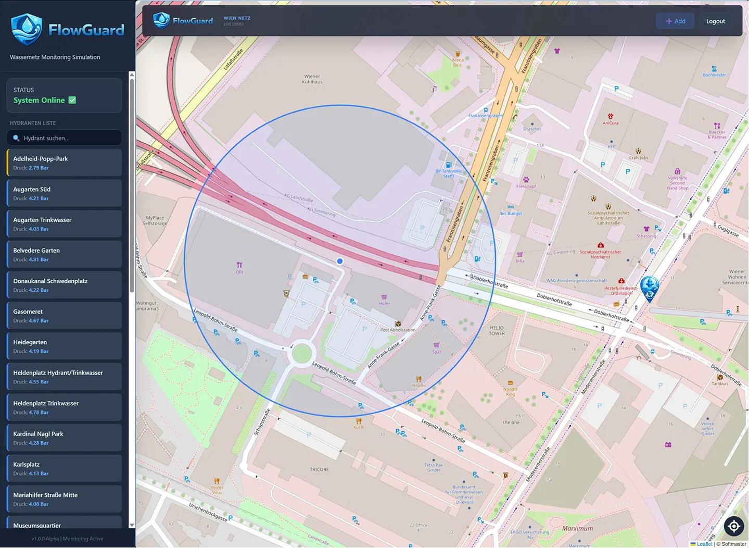Open the Add dialog via the + Add button

pyautogui.click(x=675, y=21)
